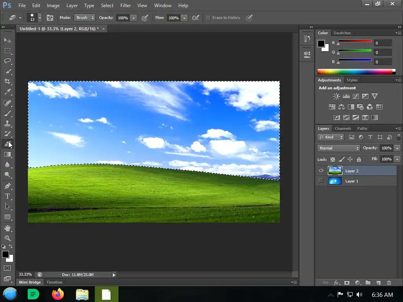Select the Pen tool
The width and height of the screenshot is (403, 302).
[x=7, y=186]
